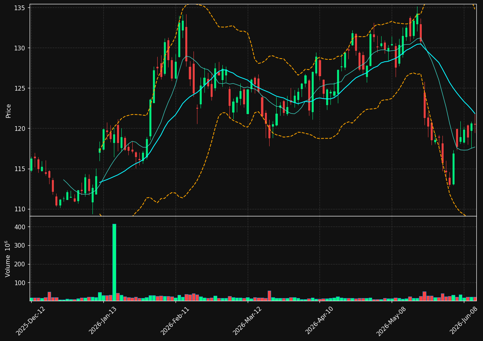Click the 400 volume tick label
The height and width of the screenshot is (341, 483).
point(20,227)
